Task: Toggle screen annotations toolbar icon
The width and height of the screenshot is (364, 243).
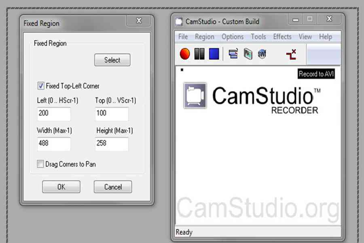Action: [233, 54]
